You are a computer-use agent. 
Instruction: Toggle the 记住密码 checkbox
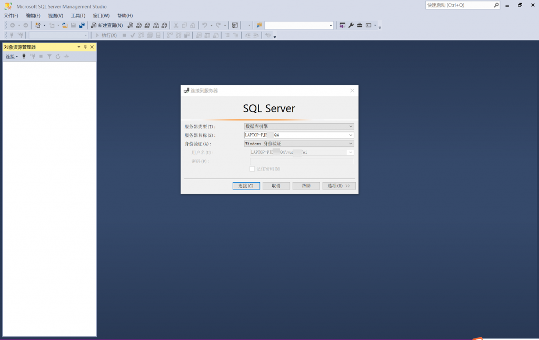coord(252,169)
